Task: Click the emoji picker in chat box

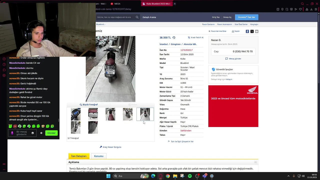Action: tap(32, 133)
